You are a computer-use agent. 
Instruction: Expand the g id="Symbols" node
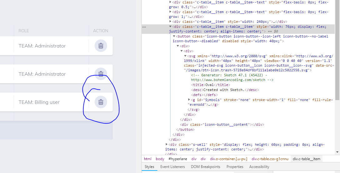[x=189, y=100]
